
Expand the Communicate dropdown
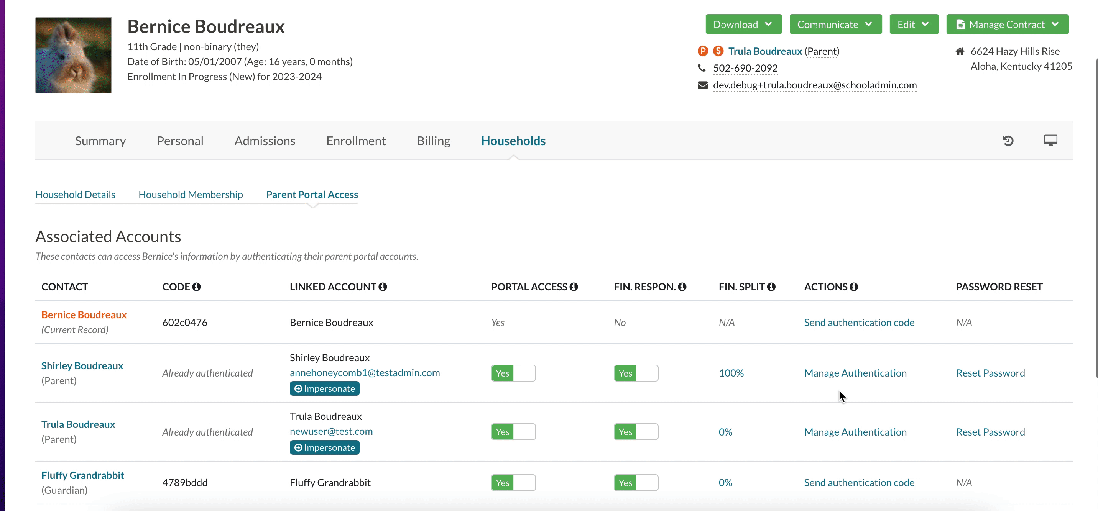(835, 24)
